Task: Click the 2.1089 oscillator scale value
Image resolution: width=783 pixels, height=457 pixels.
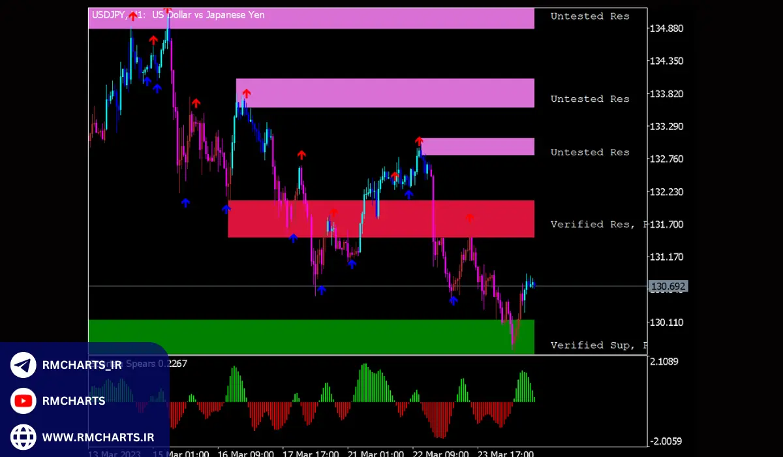Action: 664,362
